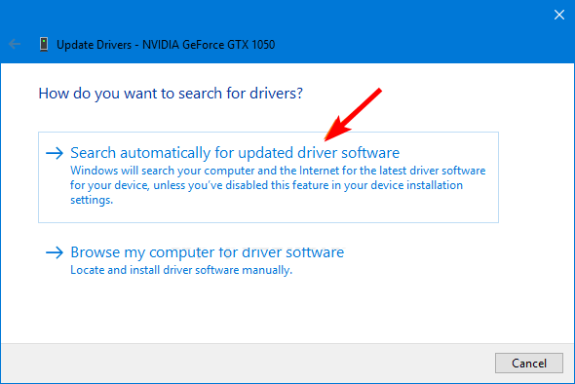Click the arrow icon beside Search automatically

coord(55,153)
